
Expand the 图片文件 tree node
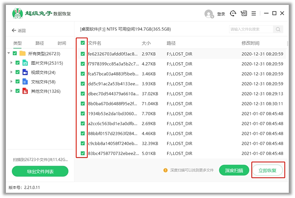click(x=11, y=63)
